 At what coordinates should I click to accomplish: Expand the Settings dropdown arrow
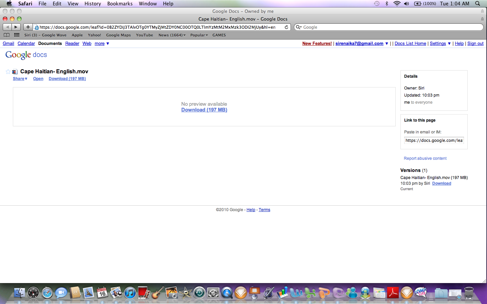pos(449,44)
